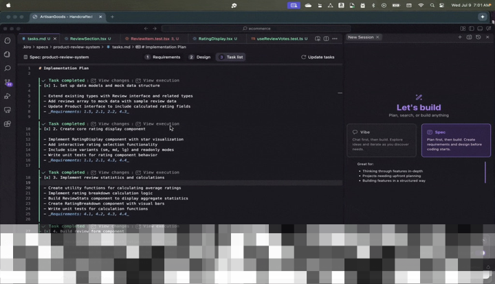Click View changes for task 1
The height and width of the screenshot is (284, 495).
point(110,80)
